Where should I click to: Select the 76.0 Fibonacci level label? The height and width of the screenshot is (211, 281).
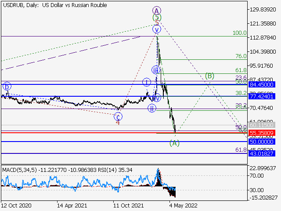point(241,56)
